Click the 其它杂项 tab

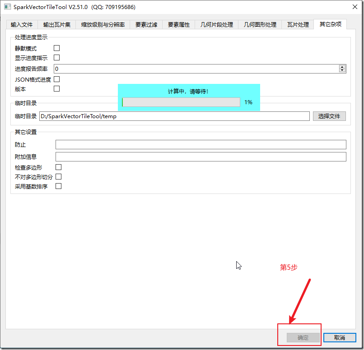[330, 24]
